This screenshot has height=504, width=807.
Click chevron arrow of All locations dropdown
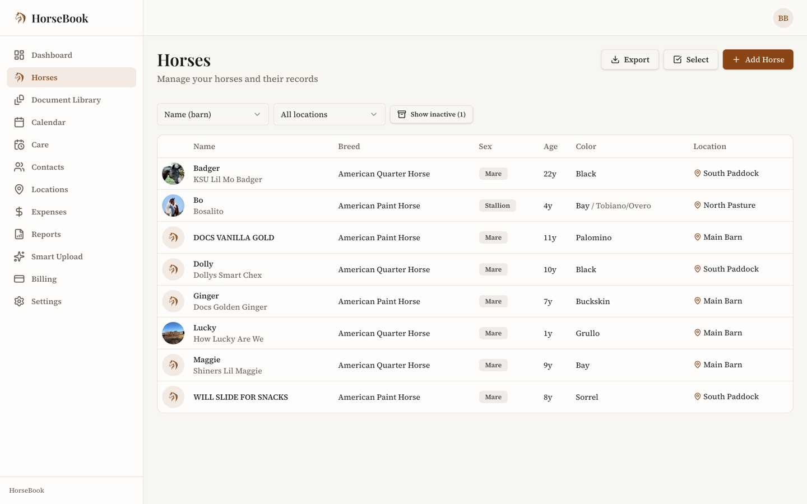point(374,114)
